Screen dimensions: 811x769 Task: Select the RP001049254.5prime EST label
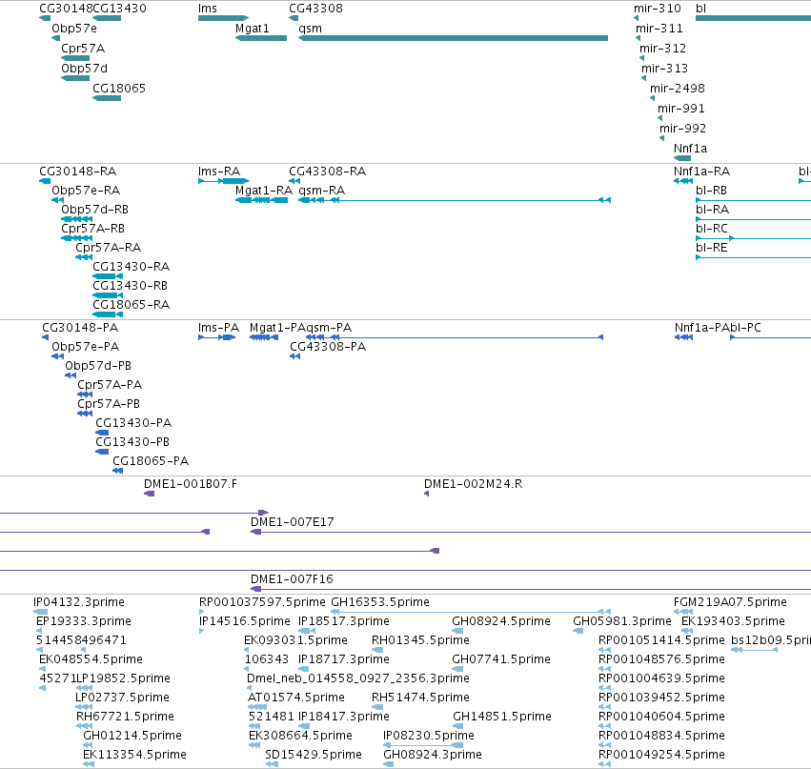[661, 755]
